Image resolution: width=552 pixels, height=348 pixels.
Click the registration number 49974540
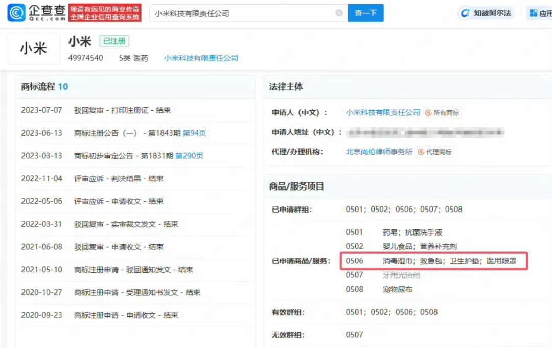85,58
